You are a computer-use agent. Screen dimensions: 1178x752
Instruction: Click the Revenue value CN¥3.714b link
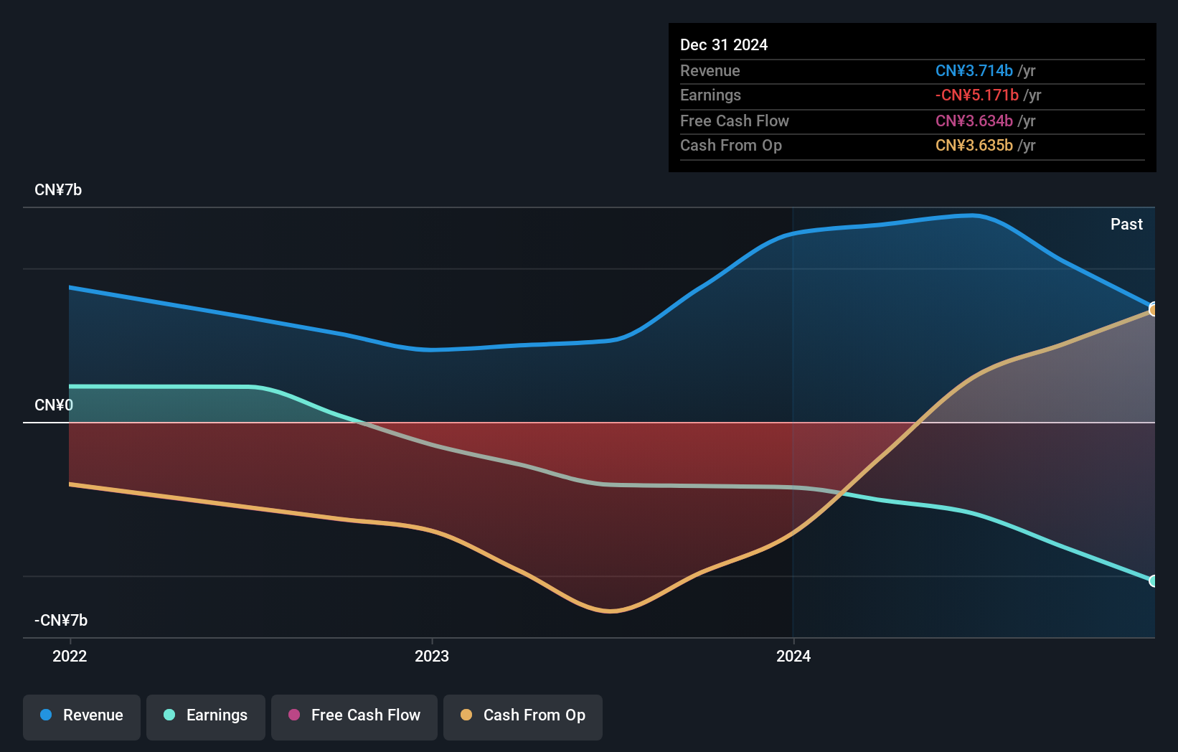click(974, 70)
